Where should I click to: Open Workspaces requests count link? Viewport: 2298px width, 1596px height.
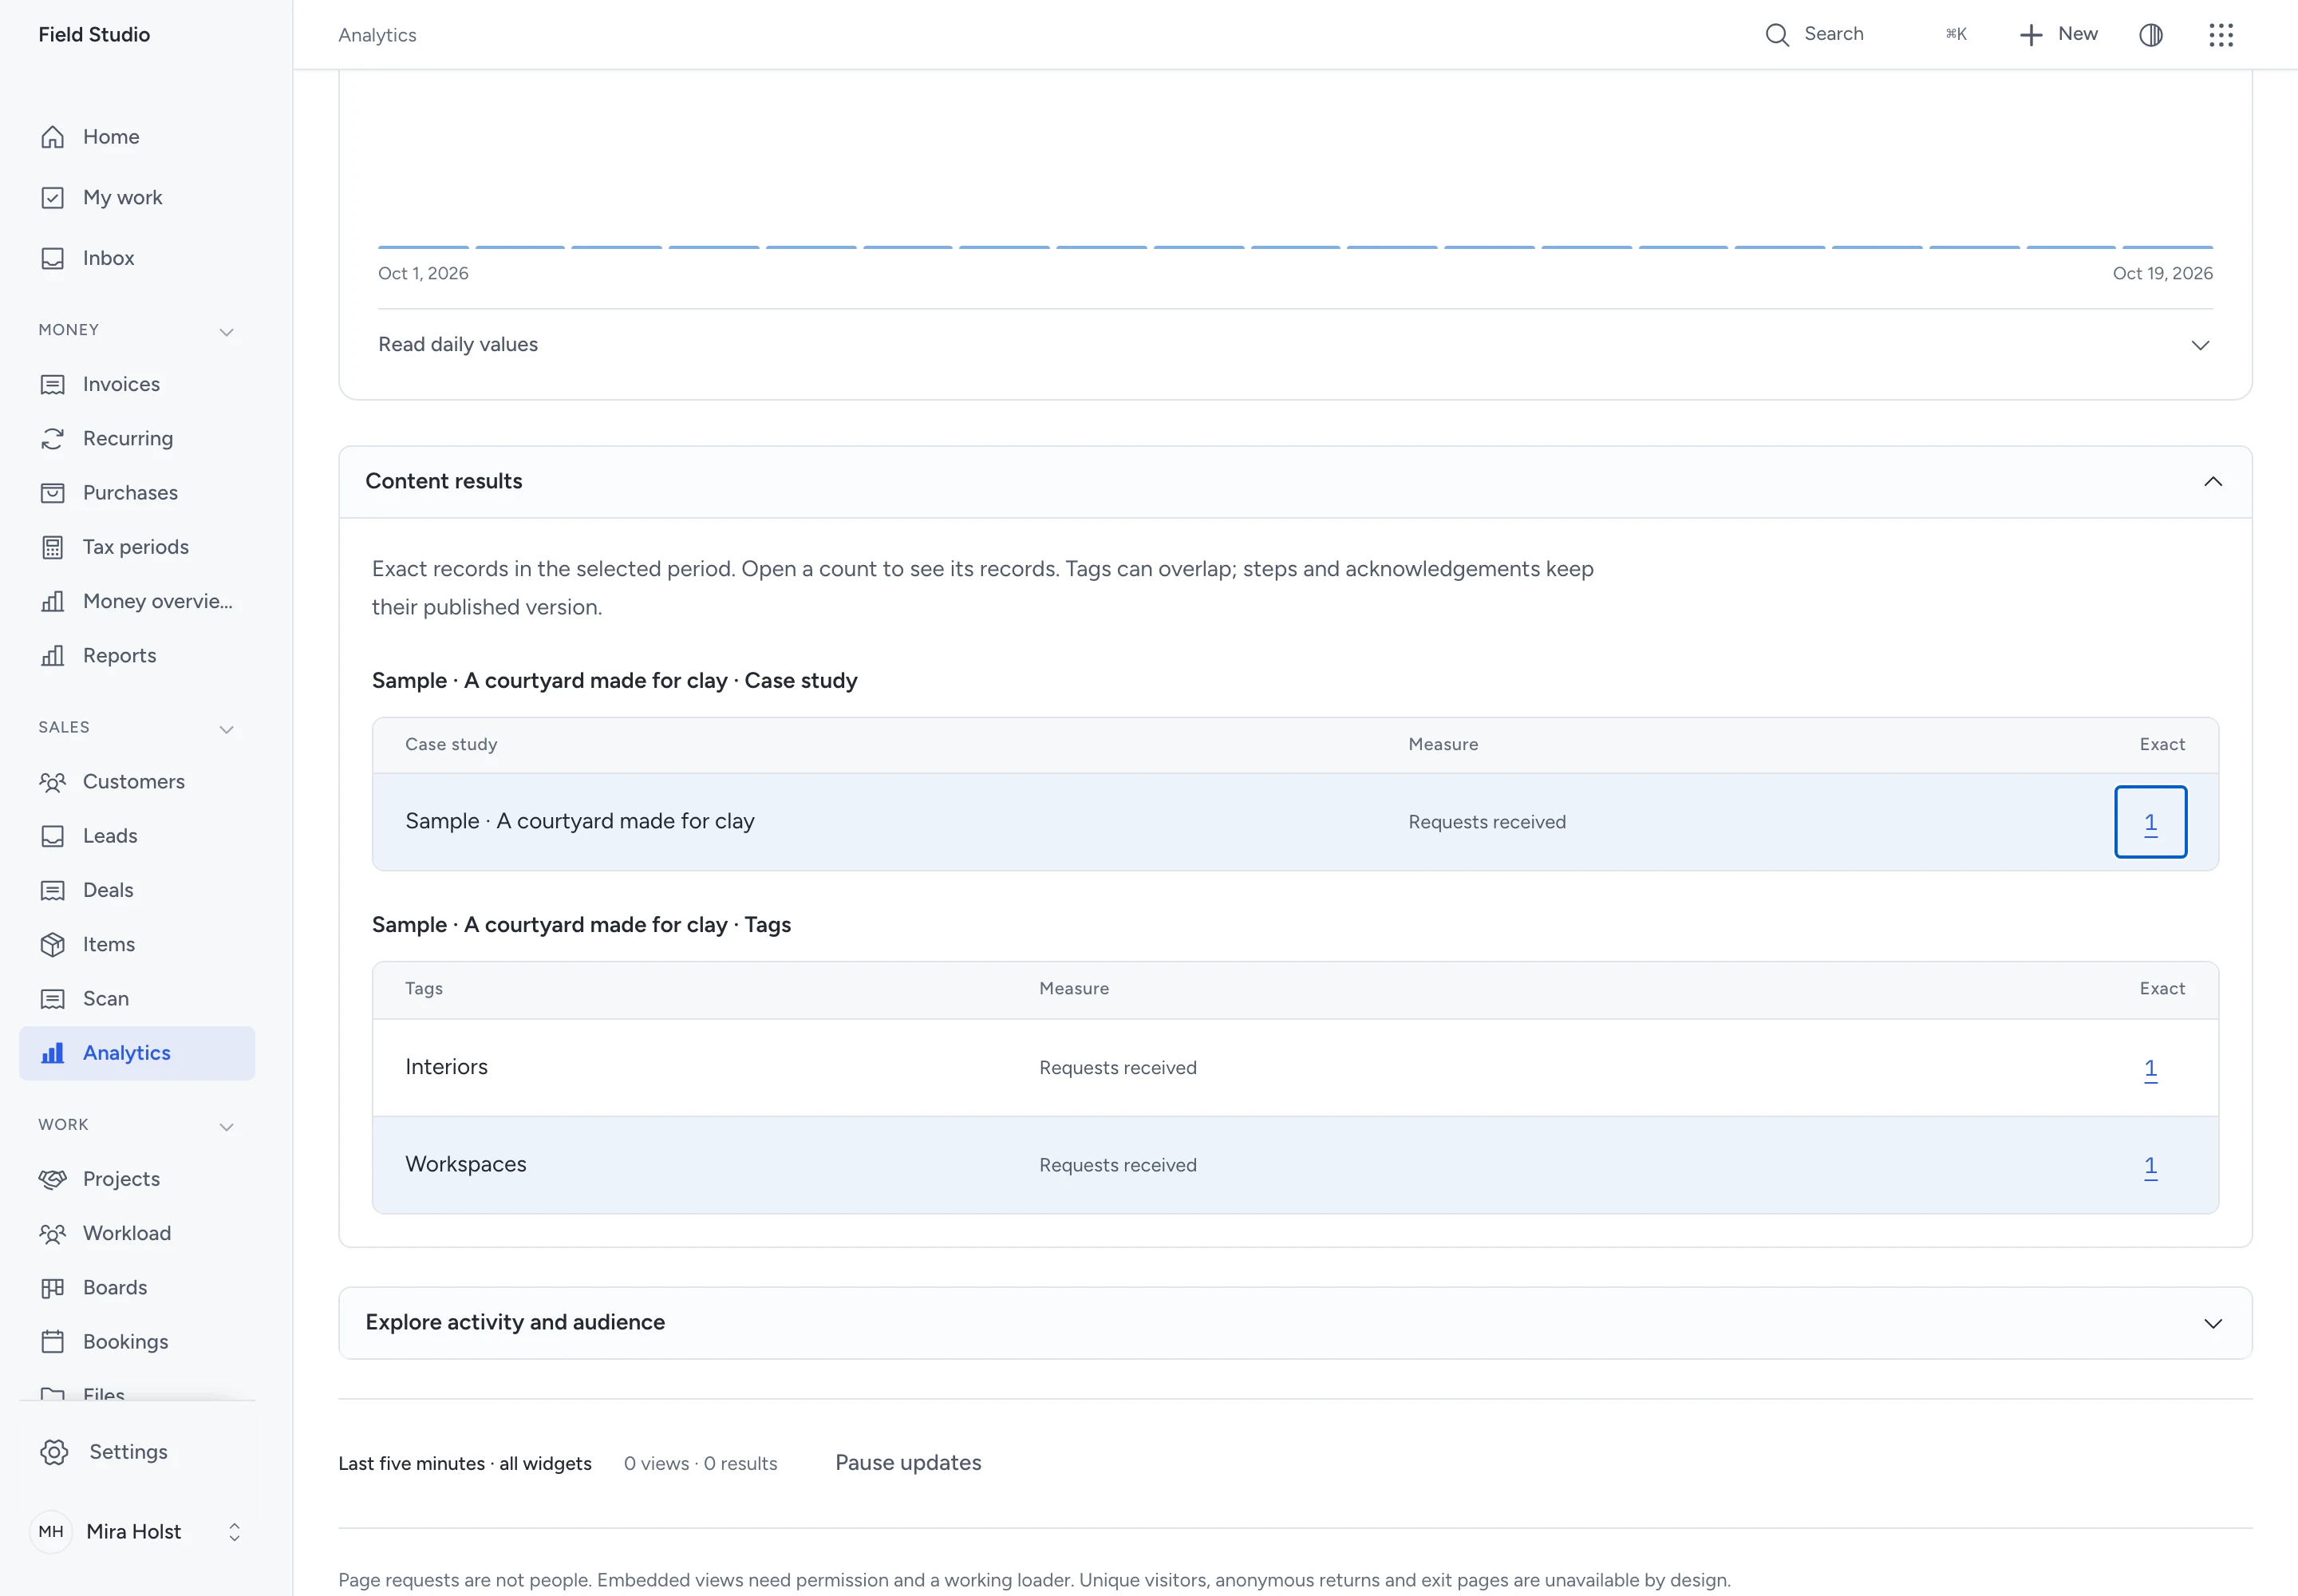tap(2150, 1166)
